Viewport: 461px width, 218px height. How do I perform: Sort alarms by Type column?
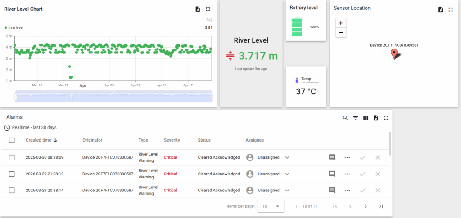[143, 140]
